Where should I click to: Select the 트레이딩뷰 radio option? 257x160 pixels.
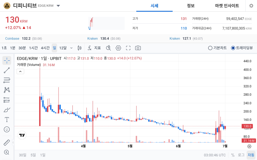click(x=242, y=48)
